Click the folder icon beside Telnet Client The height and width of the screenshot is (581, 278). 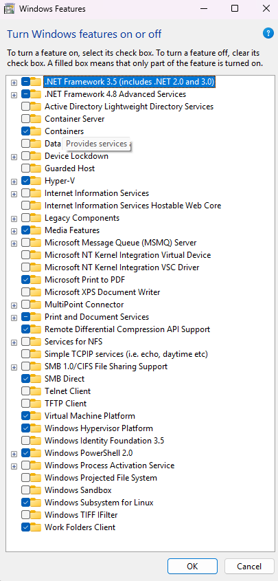(36, 391)
